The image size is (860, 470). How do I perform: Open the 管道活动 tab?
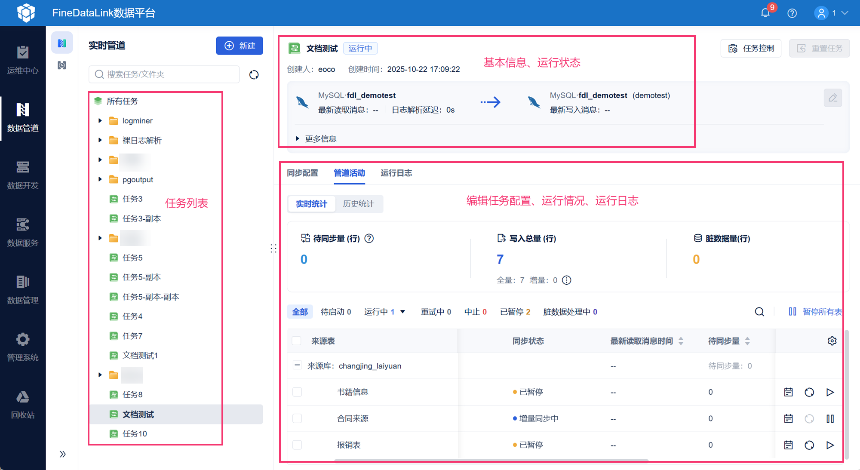350,173
